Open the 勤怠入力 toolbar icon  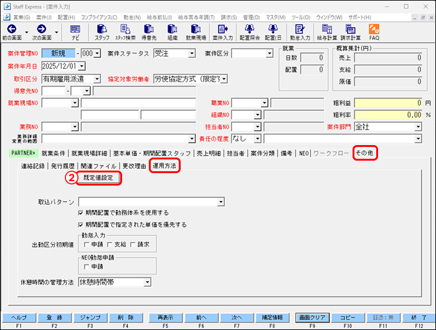tap(300, 32)
